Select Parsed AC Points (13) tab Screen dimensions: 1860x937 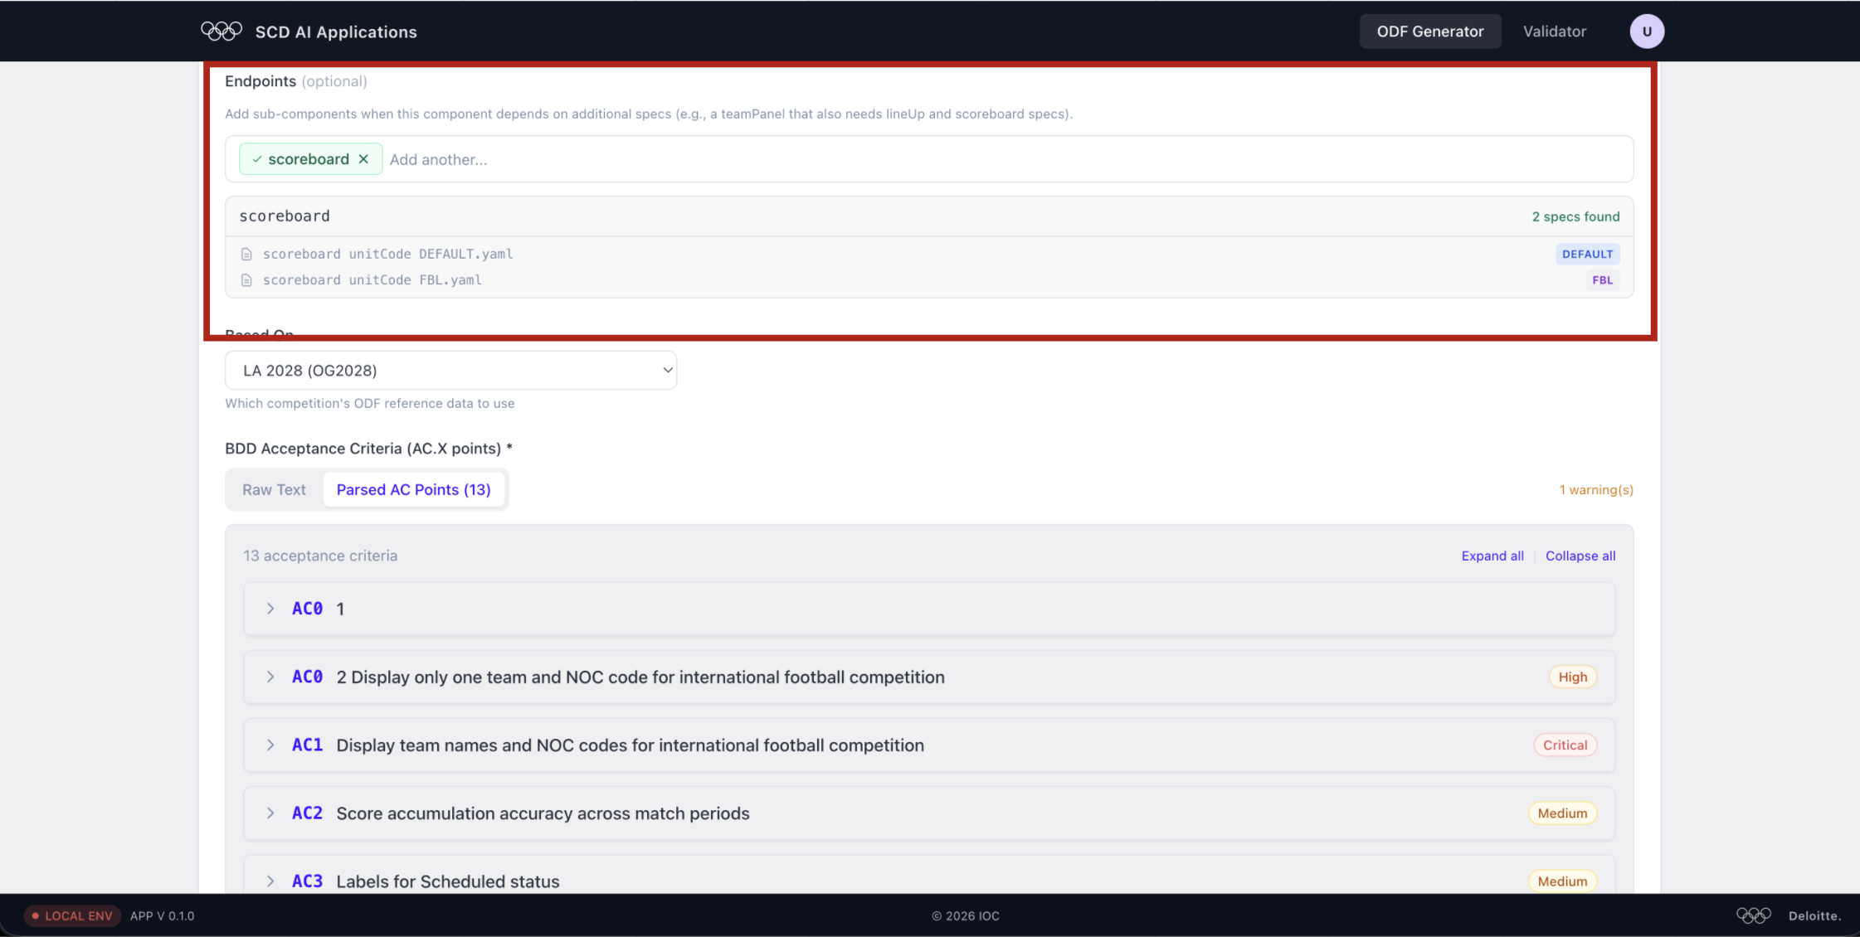click(x=413, y=490)
